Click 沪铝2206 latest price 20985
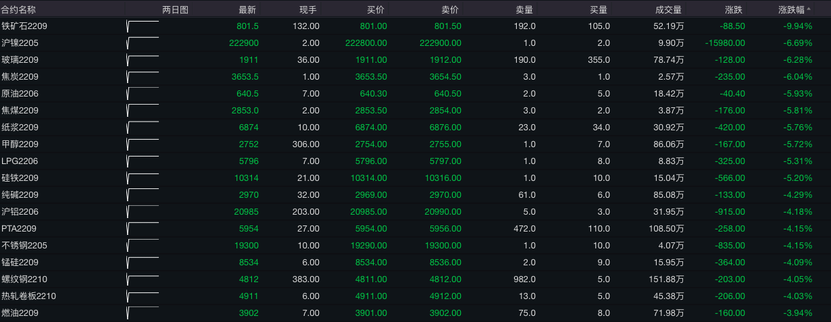The height and width of the screenshot is (322, 831). [244, 212]
